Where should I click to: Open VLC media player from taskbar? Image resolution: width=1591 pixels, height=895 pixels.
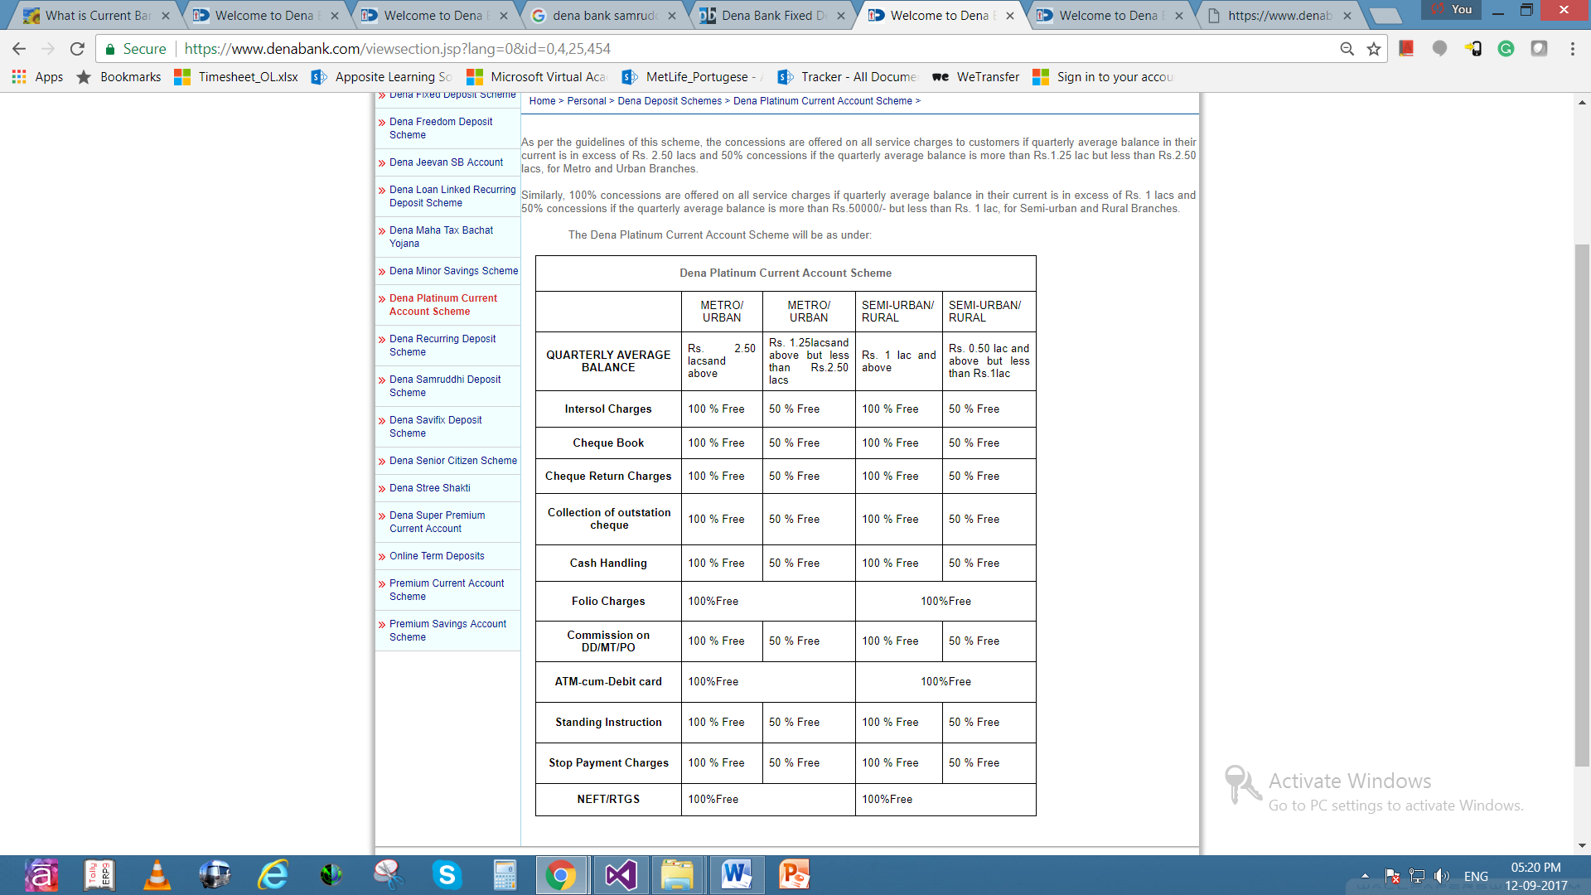[x=157, y=875]
